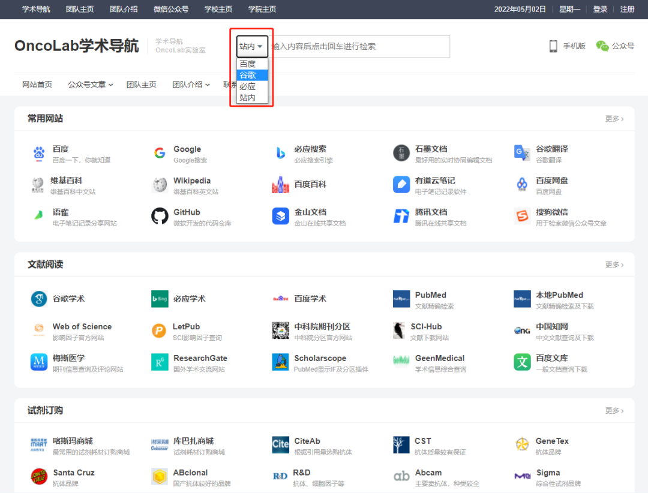Click the Yuque leaf icon

point(39,215)
